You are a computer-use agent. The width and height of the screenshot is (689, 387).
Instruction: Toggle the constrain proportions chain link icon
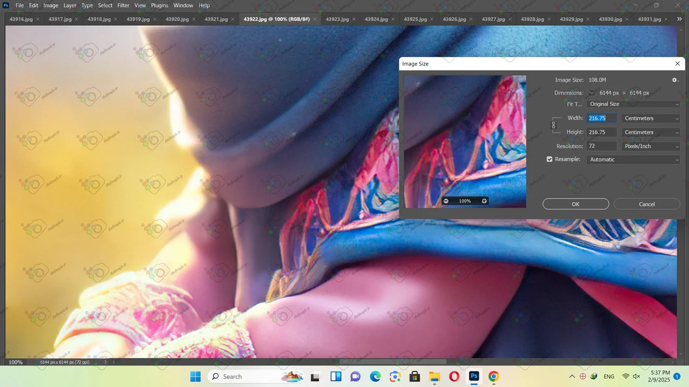[x=553, y=125]
